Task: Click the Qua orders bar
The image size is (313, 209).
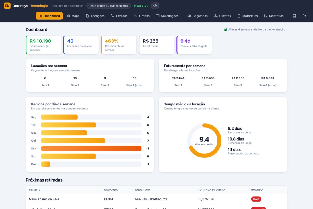Action: point(64,133)
